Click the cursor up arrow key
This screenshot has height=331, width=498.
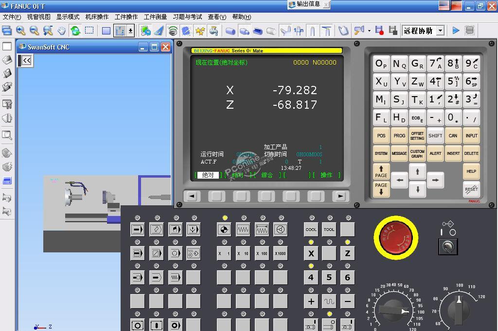click(x=417, y=171)
